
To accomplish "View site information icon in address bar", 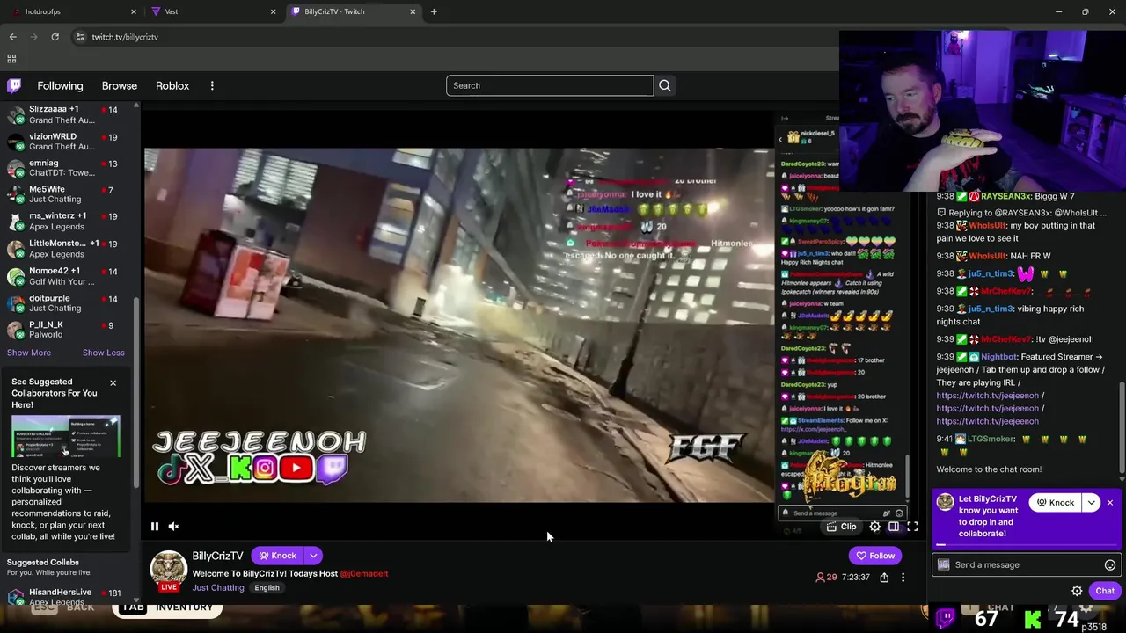I will 80,37.
